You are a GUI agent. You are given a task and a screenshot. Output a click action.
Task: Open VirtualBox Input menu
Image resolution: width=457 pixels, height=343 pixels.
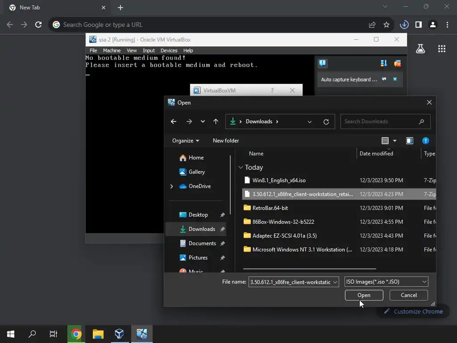coord(149,50)
